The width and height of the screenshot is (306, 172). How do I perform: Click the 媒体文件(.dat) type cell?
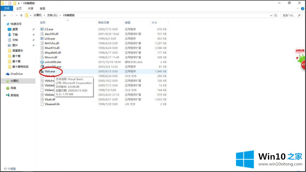(x=134, y=62)
